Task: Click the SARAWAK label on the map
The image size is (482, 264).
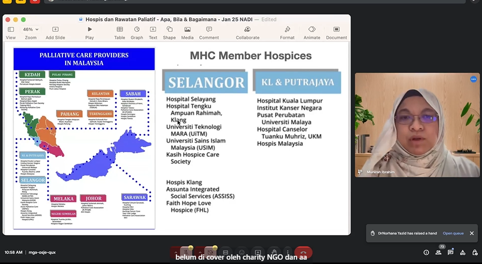Action: [x=135, y=197]
